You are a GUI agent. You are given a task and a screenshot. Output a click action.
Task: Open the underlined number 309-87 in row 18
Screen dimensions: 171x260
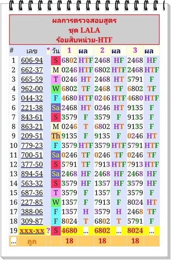(x=32, y=221)
